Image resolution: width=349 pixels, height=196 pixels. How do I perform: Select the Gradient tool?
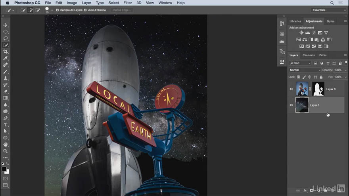point(5,98)
